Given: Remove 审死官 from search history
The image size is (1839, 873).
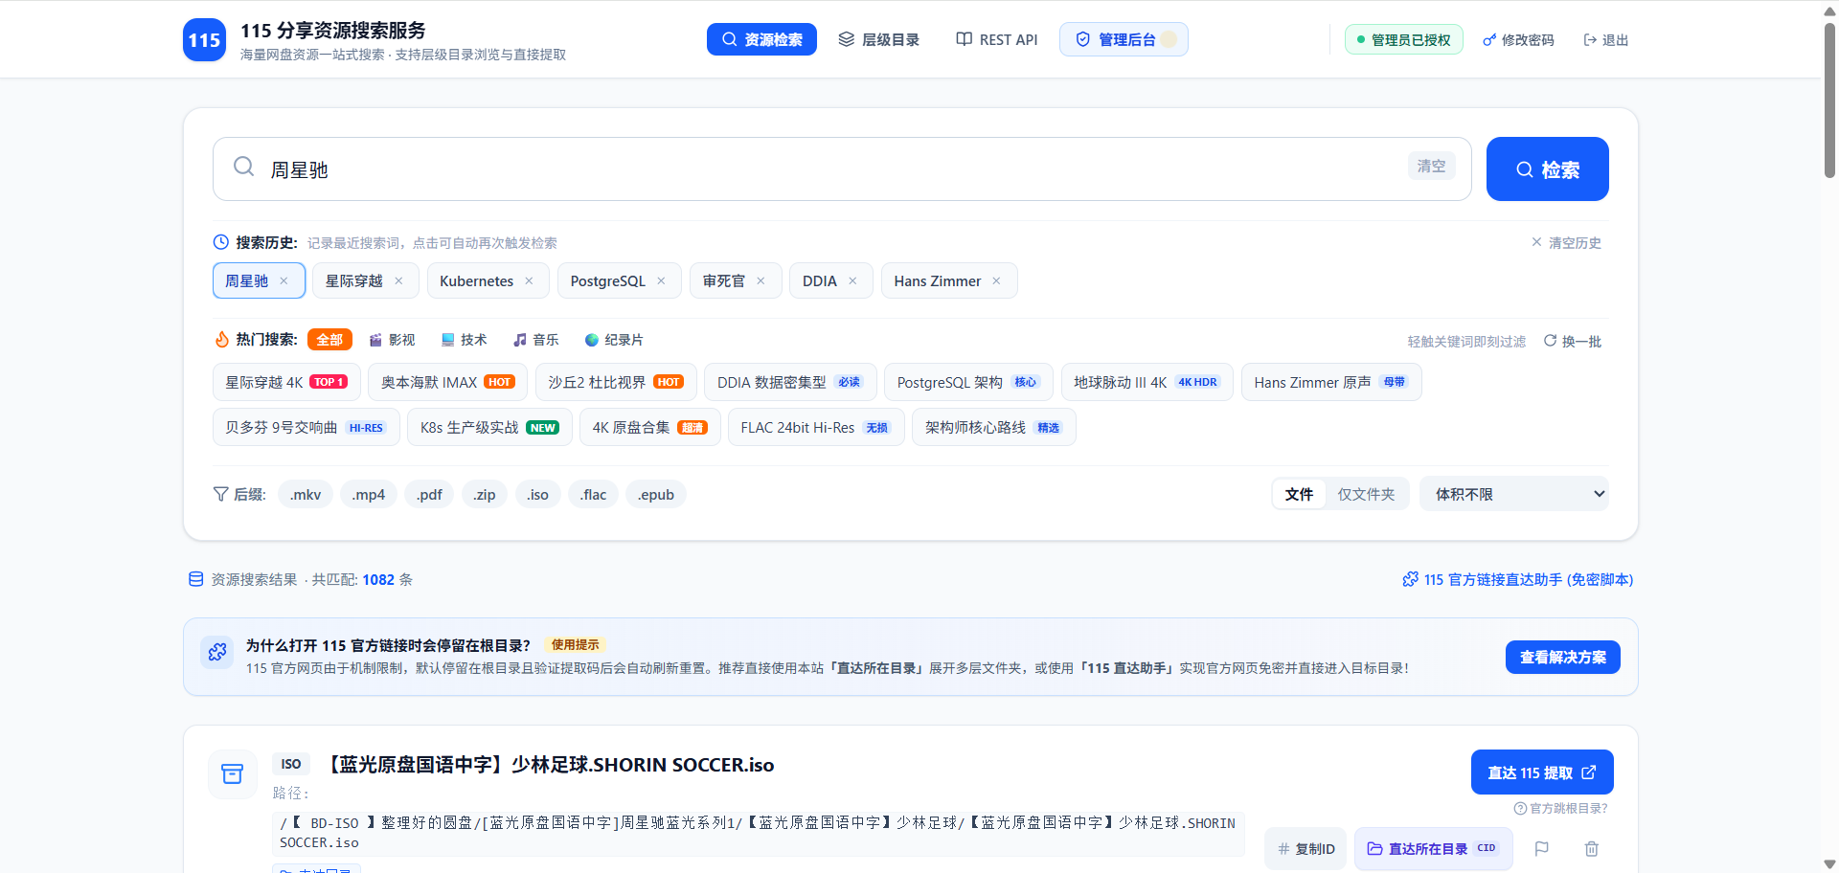Looking at the screenshot, I should pyautogui.click(x=761, y=280).
